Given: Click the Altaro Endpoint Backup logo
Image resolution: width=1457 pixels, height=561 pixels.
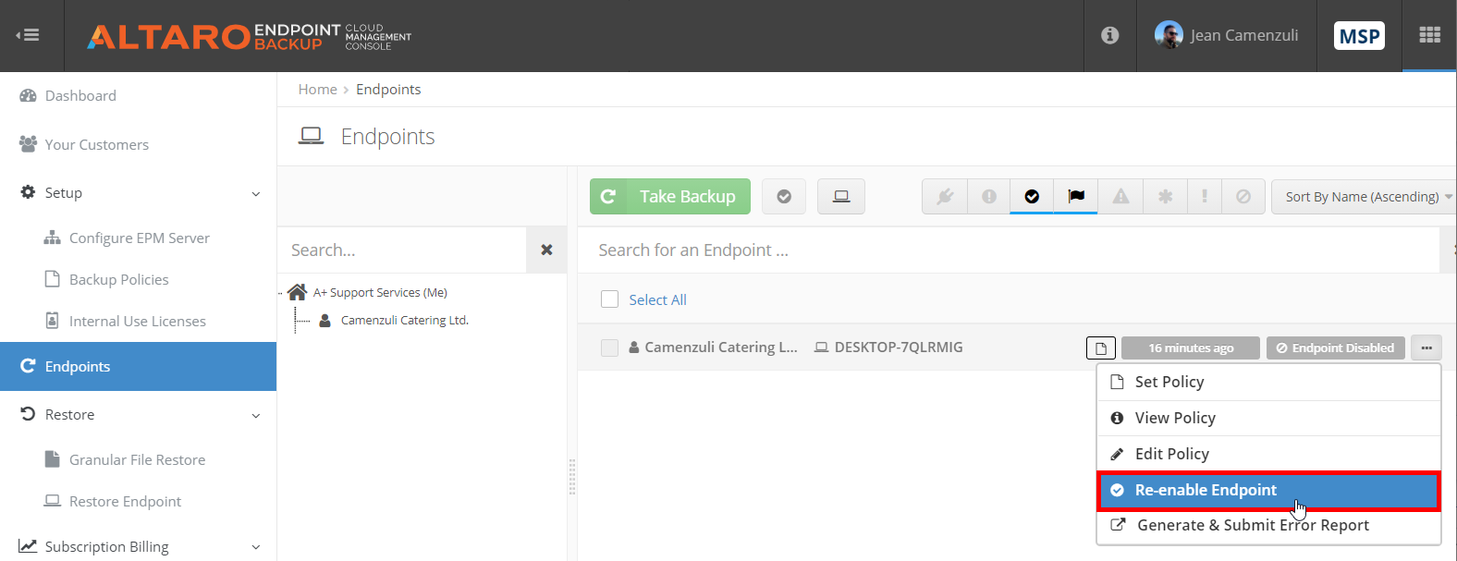Looking at the screenshot, I should (x=250, y=36).
